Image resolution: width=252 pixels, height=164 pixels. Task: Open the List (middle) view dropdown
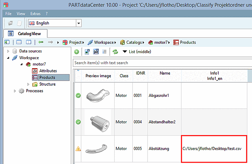pos(137,52)
